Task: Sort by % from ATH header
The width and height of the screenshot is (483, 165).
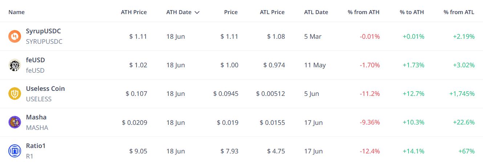Action: tap(363, 12)
